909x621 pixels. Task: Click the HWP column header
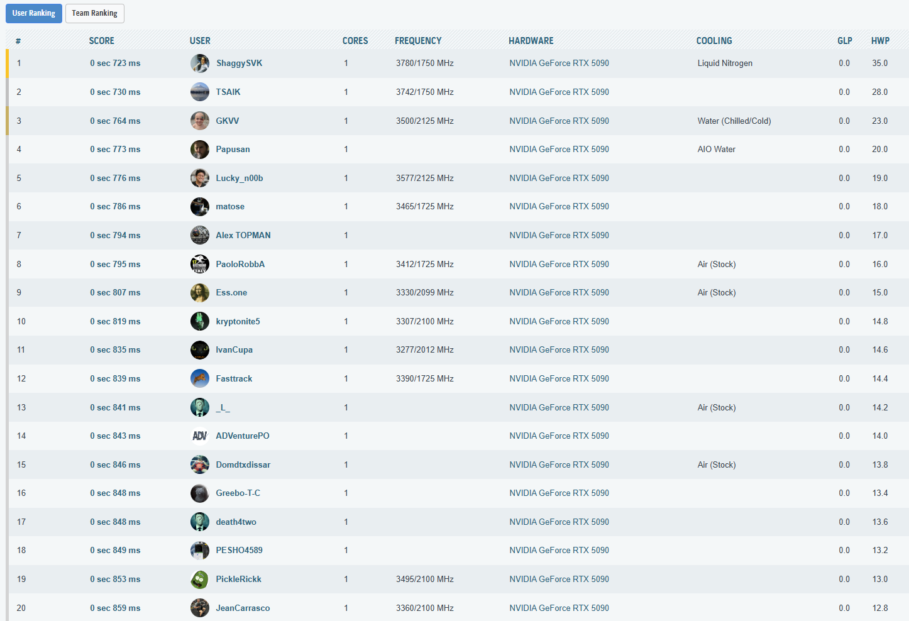click(x=880, y=41)
